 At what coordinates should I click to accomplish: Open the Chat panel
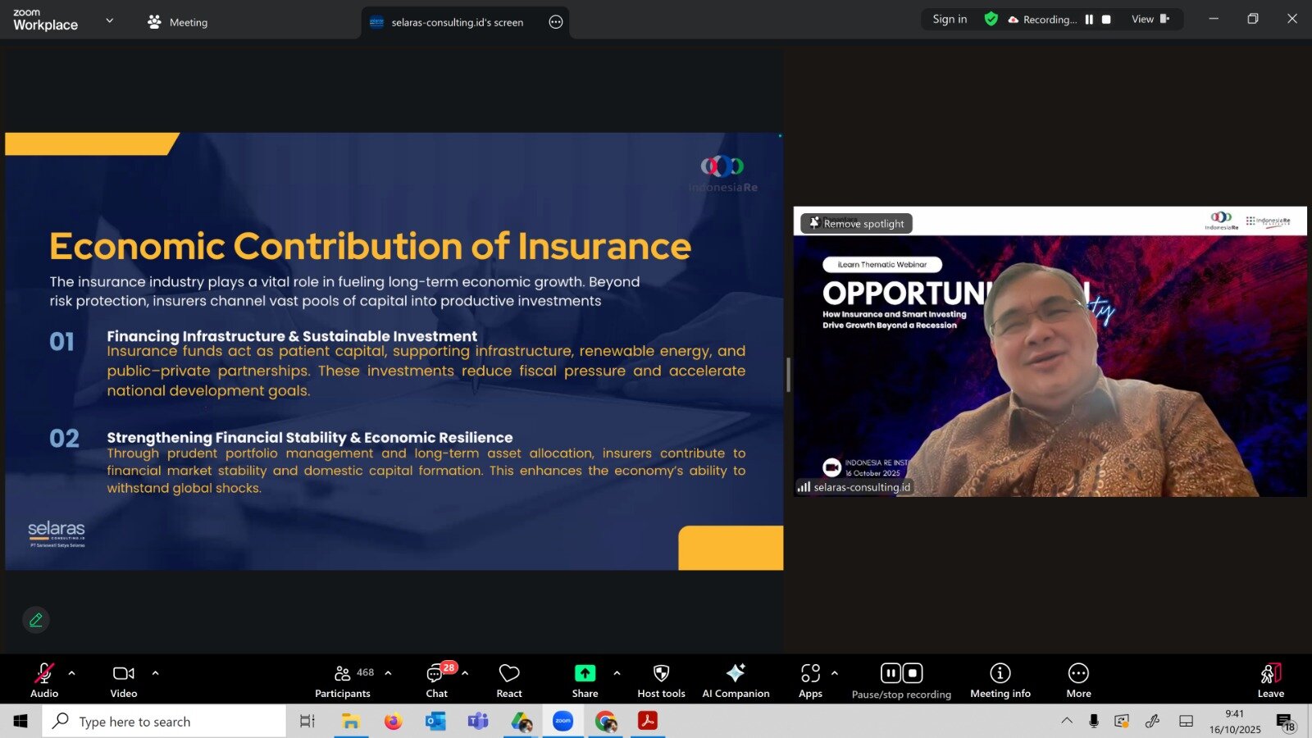(436, 680)
